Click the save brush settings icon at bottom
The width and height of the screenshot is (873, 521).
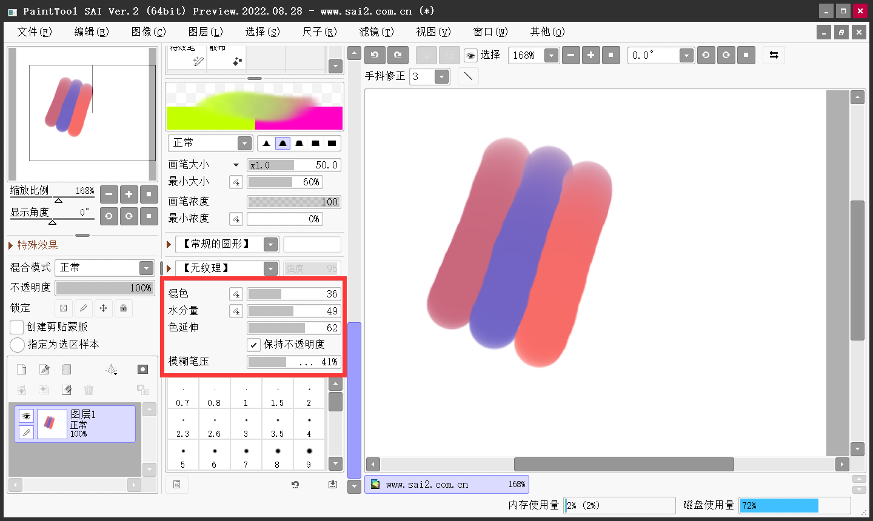333,485
